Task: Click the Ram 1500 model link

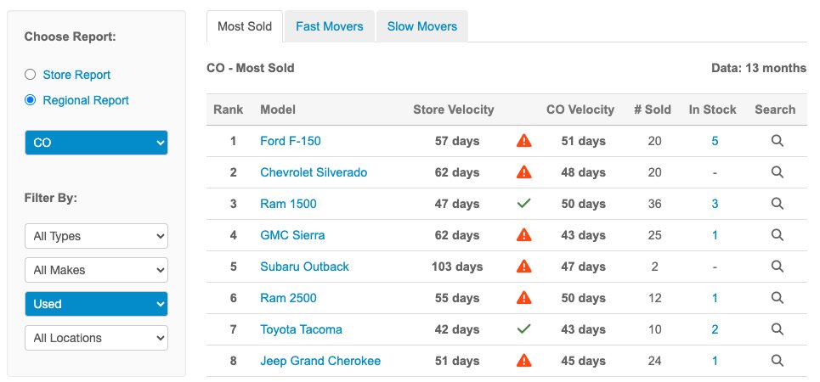Action: (288, 204)
